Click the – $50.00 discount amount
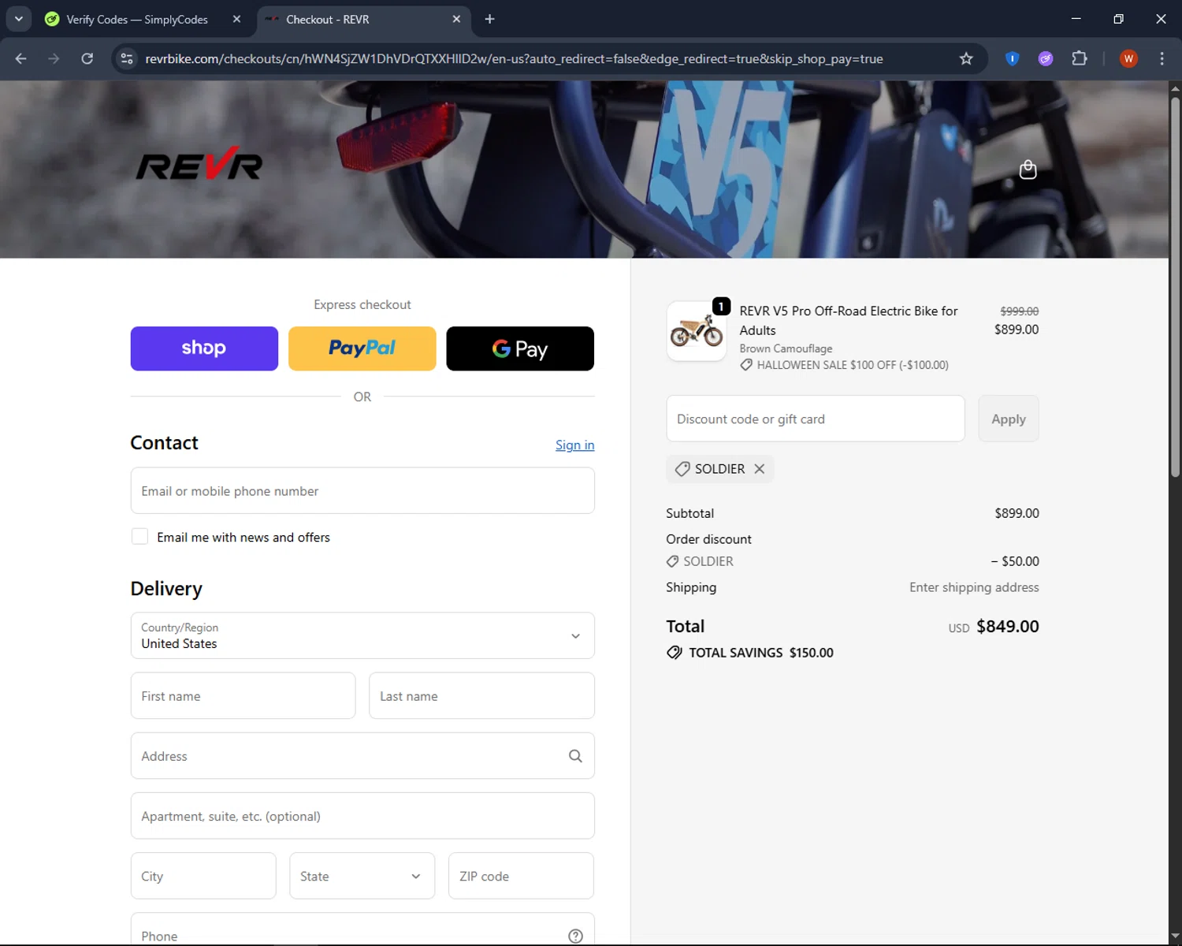The height and width of the screenshot is (946, 1182). click(x=1015, y=561)
